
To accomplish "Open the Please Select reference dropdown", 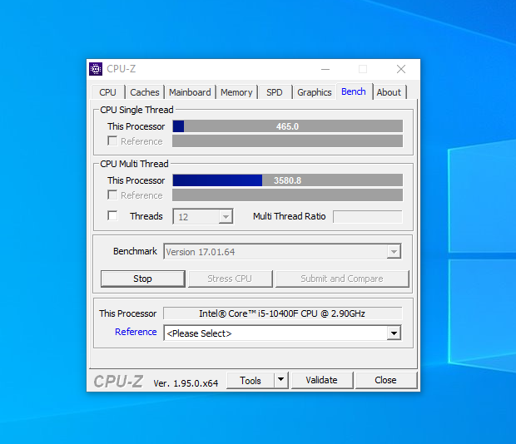I will 282,333.
